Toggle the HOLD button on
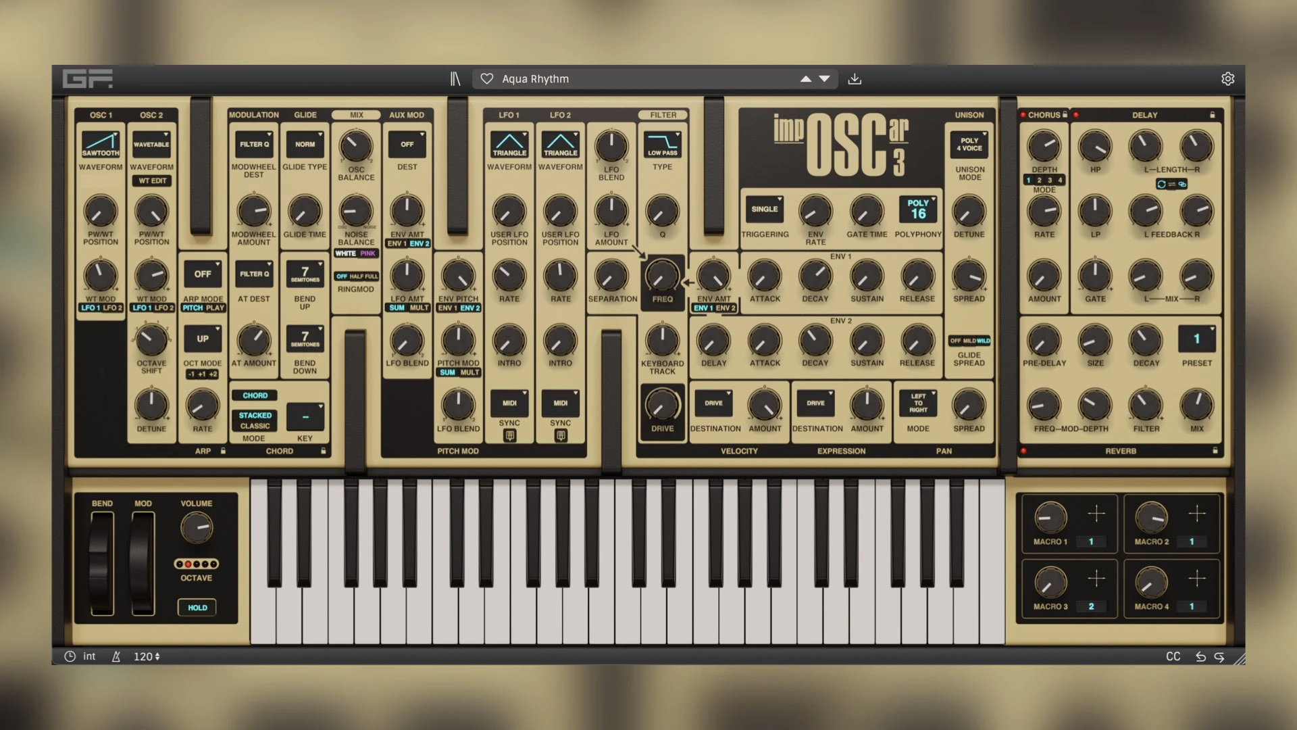 [197, 607]
